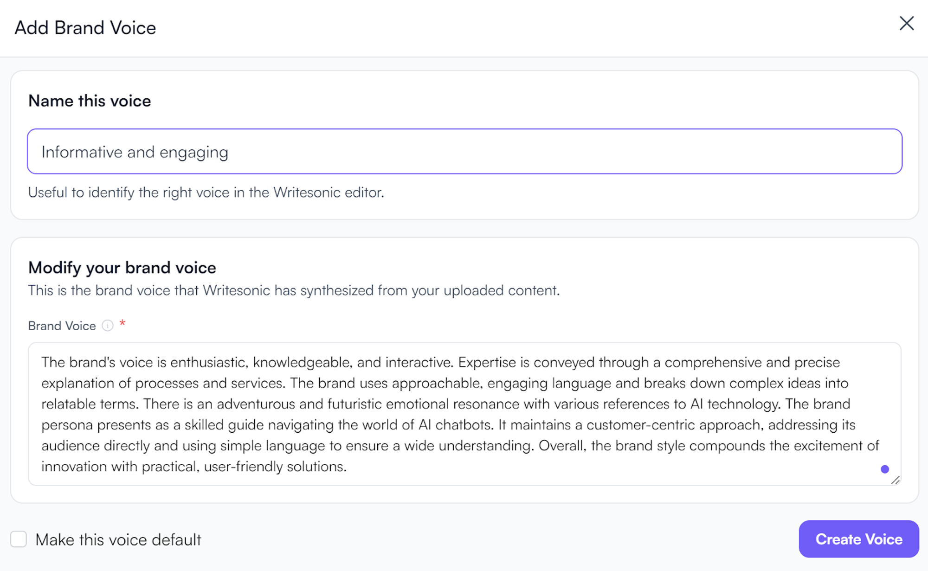Click the 'Add Brand Voice' dialog title
The height and width of the screenshot is (571, 928).
pos(85,28)
